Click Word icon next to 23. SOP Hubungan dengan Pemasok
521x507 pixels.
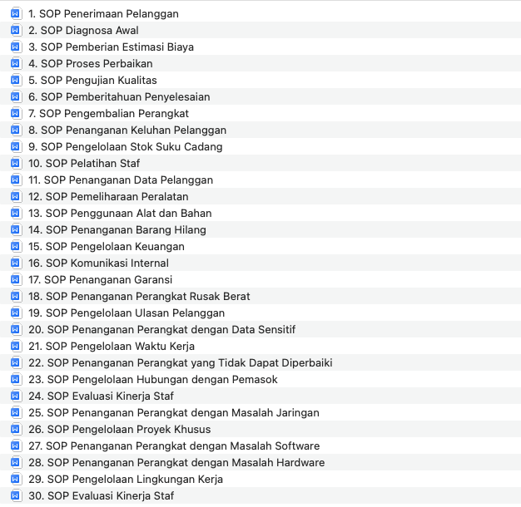[x=15, y=379]
